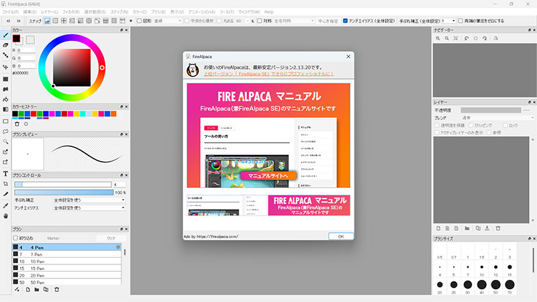This screenshot has height=302, width=537.
Task: Click the クリア button in Brush panel
Action: click(x=111, y=238)
